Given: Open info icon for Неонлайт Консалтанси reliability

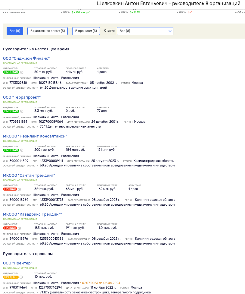Looking at the screenshot, I should tap(22, 150).
